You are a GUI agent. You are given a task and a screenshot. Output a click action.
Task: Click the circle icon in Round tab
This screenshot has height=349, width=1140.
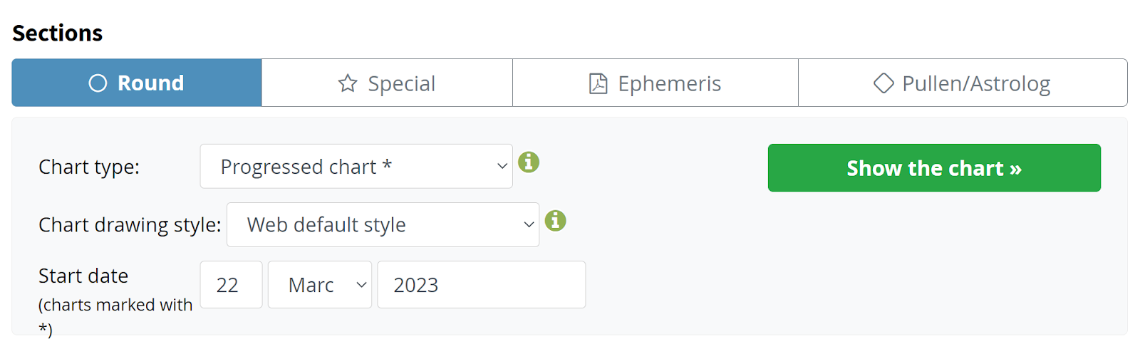[98, 83]
